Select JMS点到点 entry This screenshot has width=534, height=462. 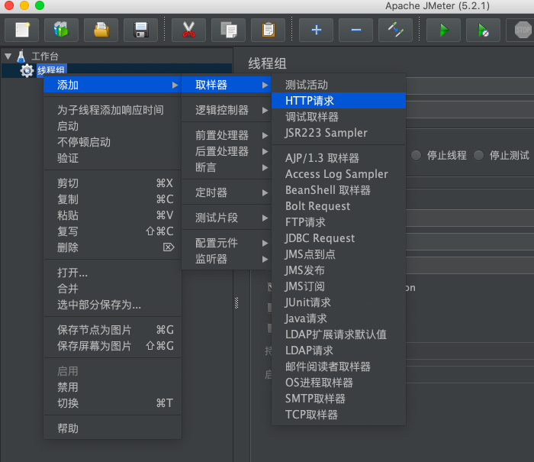339,254
